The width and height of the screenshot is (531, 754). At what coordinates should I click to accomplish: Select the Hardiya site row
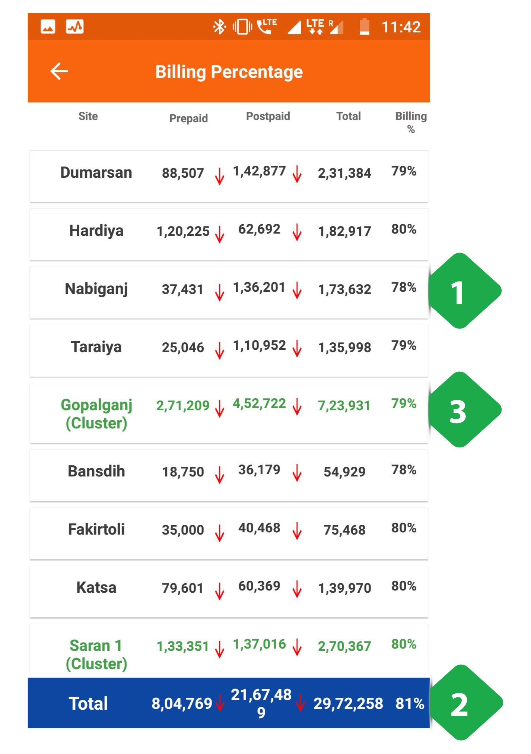click(x=229, y=235)
